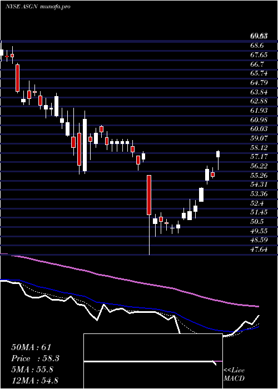Click the big red gap-down candle near 51-55
This screenshot has width=278, height=389.
pyautogui.click(x=149, y=195)
